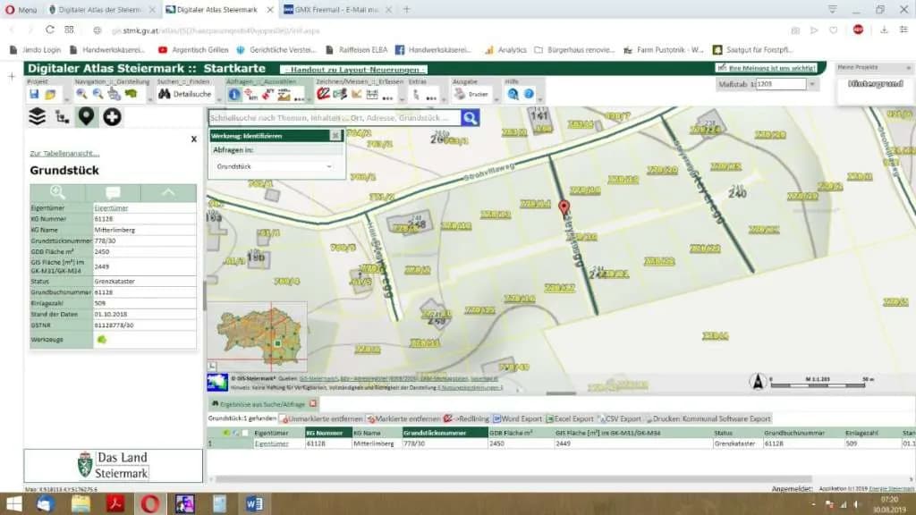Select the zoom in magnifier tool
The image size is (916, 515).
(81, 94)
